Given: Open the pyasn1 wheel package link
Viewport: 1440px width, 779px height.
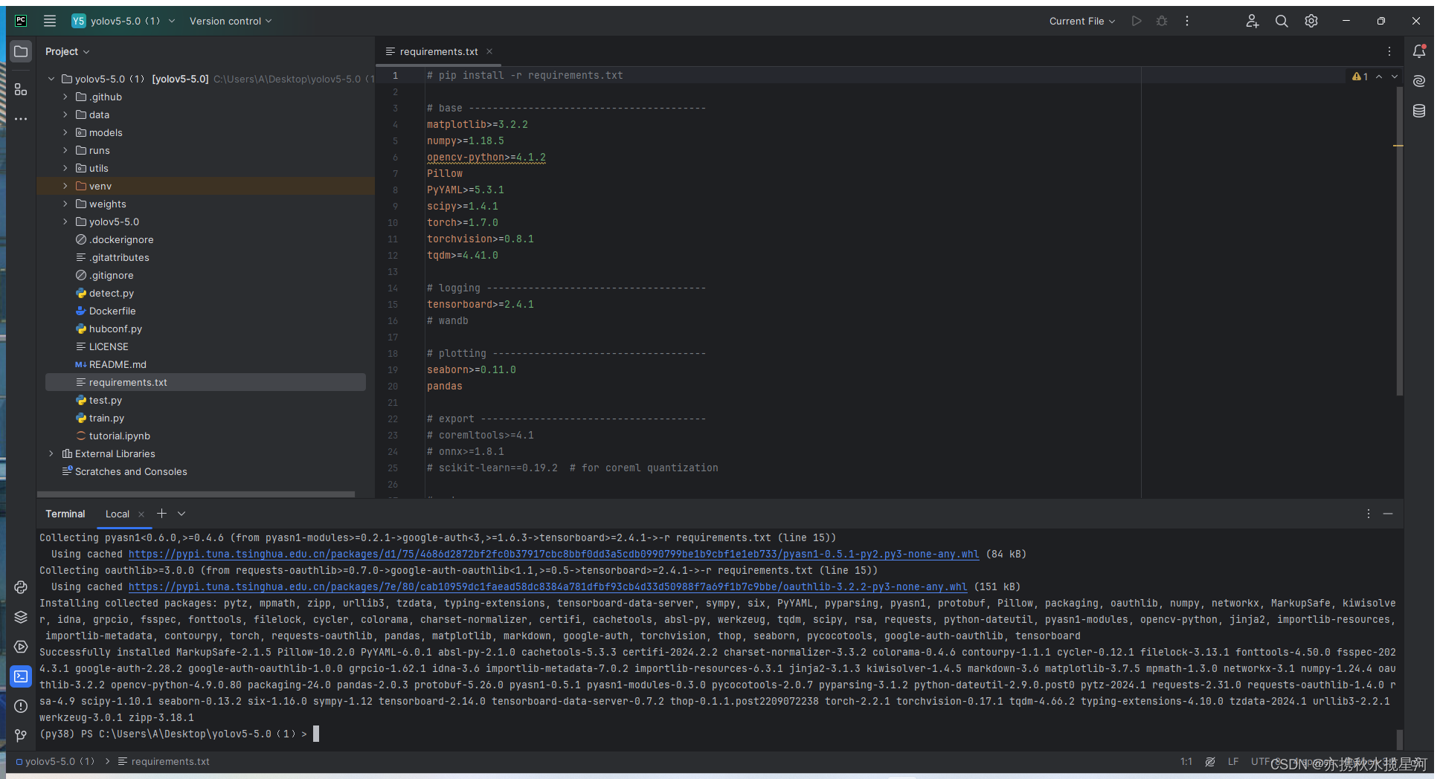Looking at the screenshot, I should [x=553, y=554].
